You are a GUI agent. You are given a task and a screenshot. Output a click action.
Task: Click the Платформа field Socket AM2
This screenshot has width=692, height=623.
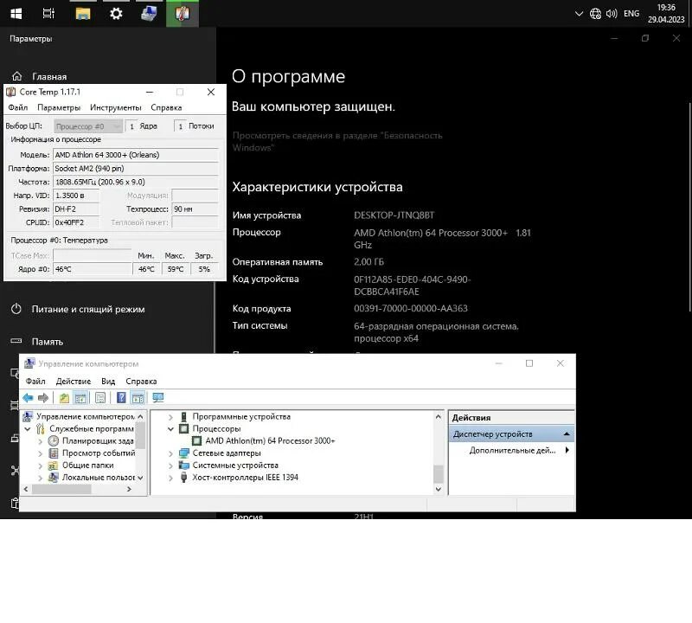coord(136,169)
